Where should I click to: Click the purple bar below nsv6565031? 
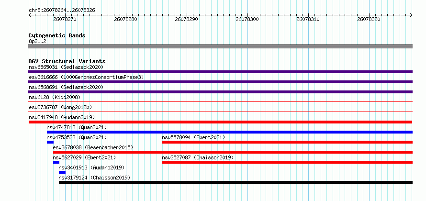[x=220, y=72]
